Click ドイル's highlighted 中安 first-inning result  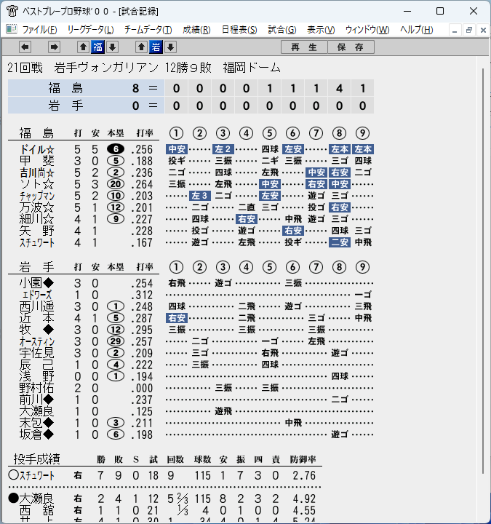[x=177, y=149]
